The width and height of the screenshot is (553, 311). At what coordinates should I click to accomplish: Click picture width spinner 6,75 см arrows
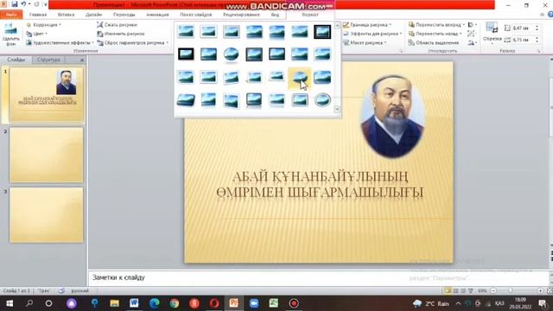537,40
